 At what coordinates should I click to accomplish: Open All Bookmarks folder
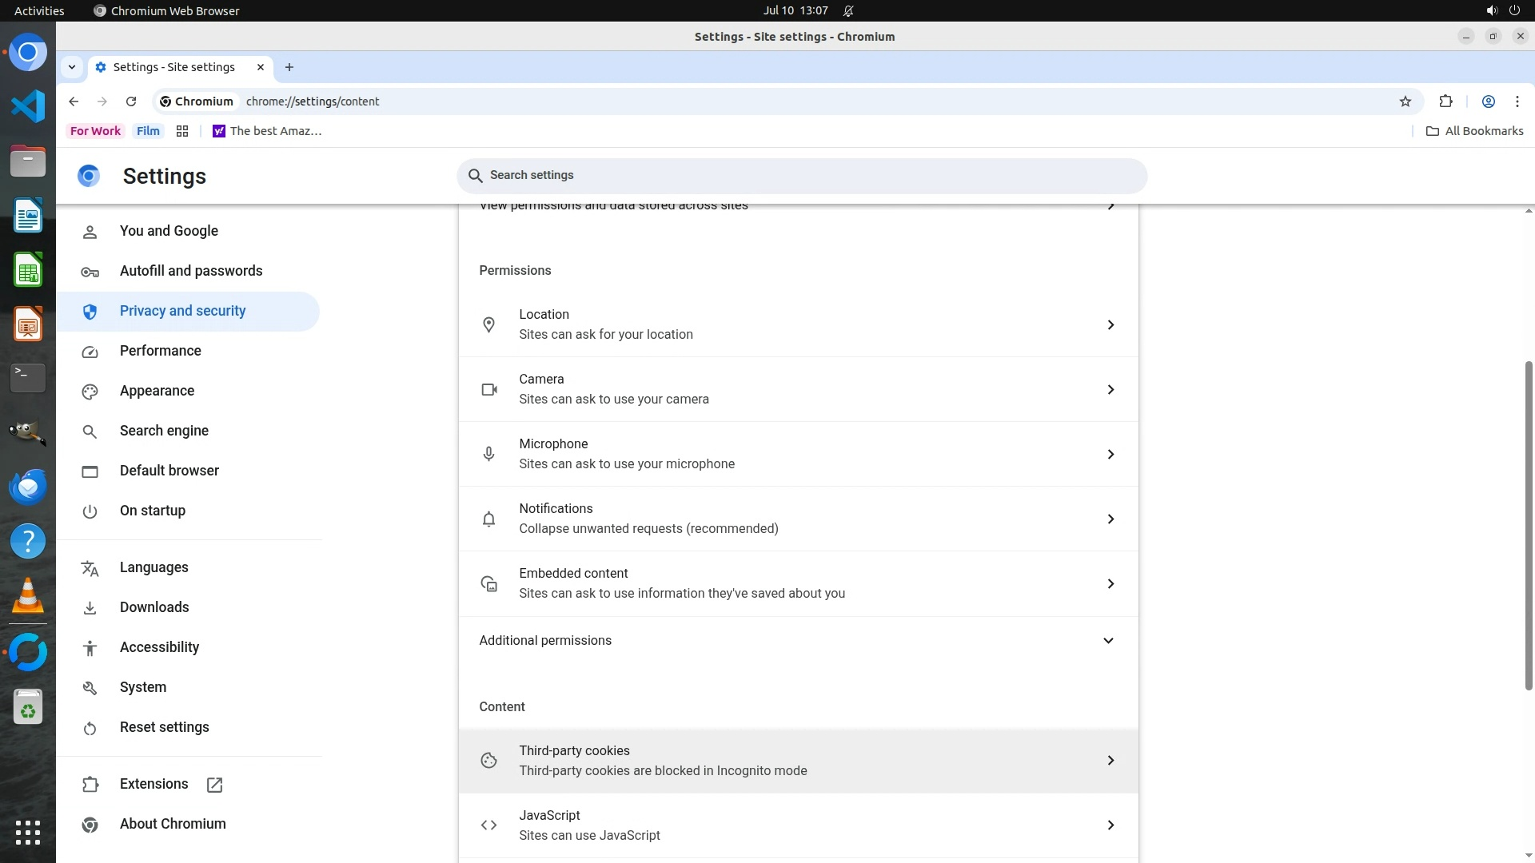(x=1475, y=131)
